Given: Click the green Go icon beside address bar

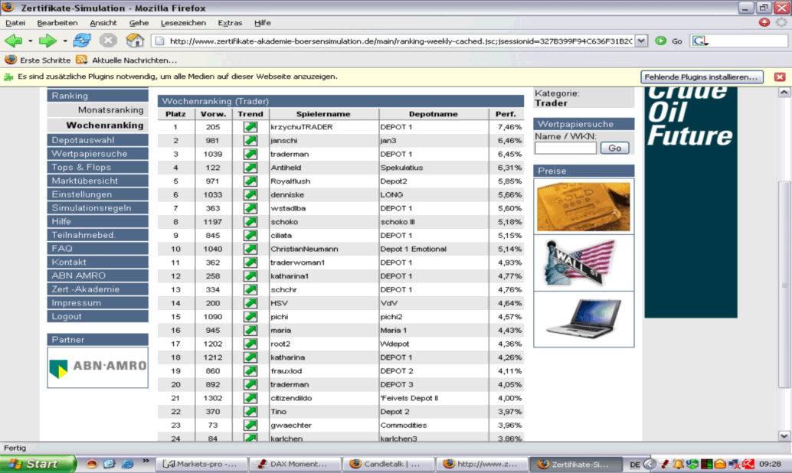Looking at the screenshot, I should click(660, 41).
